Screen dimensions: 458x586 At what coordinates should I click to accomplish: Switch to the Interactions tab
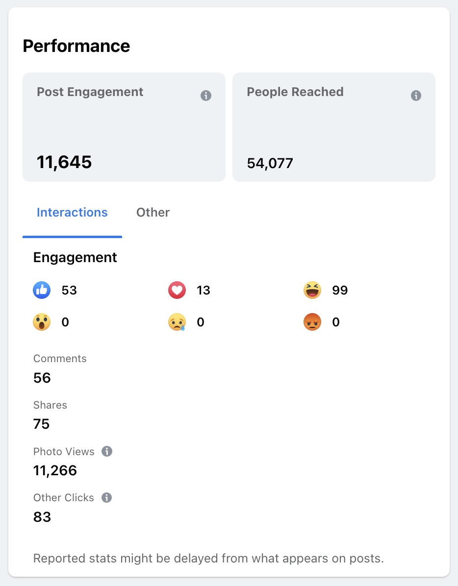click(72, 213)
